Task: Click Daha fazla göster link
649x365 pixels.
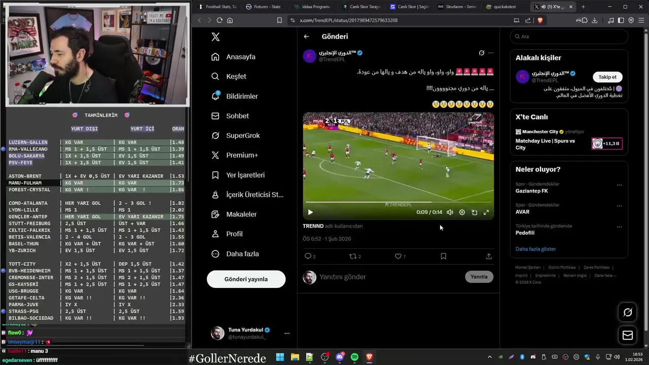Action: click(535, 249)
